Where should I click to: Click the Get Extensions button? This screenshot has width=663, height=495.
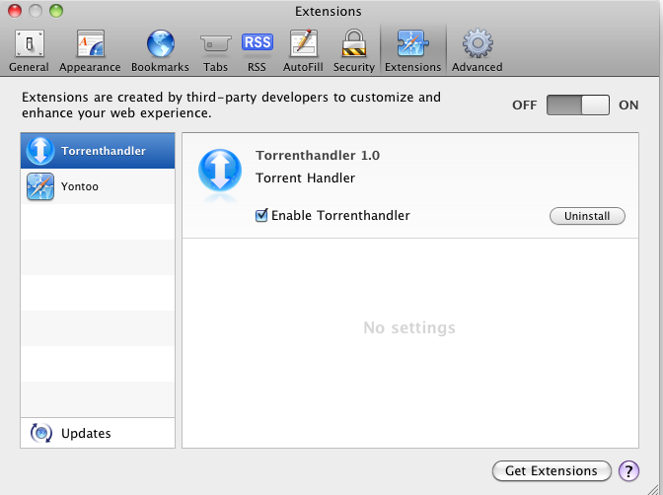551,471
